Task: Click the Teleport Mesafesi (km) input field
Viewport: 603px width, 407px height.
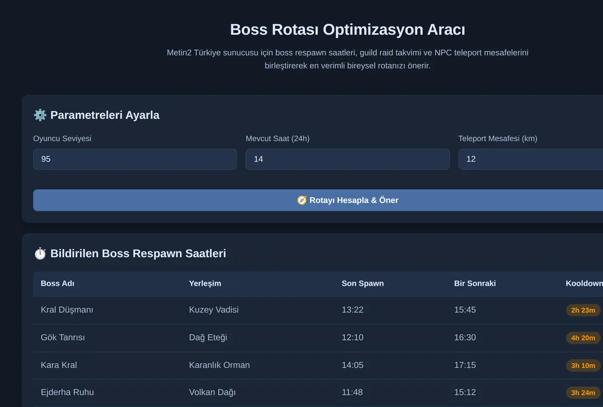Action: [531, 159]
